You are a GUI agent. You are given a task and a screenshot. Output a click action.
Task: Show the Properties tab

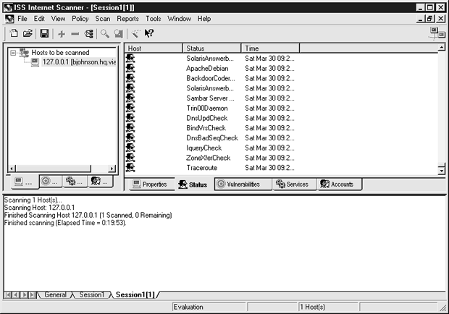149,184
